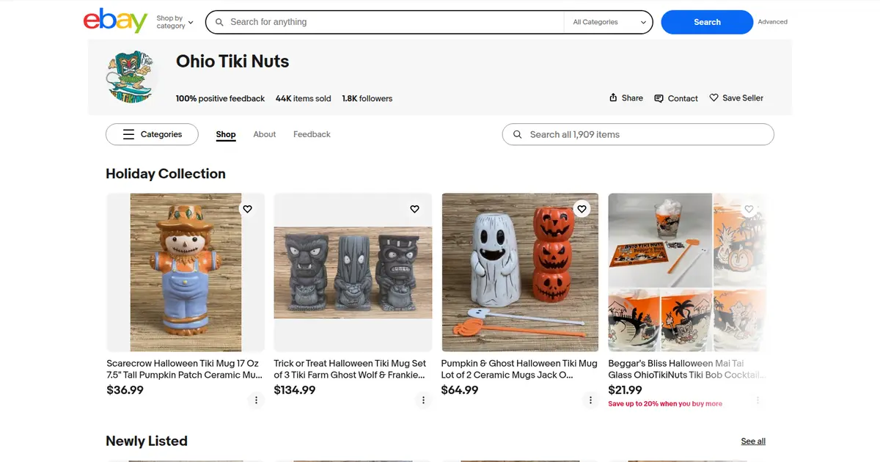Image resolution: width=880 pixels, height=462 pixels.
Task: Save this seller with the heart icon
Action: point(714,98)
